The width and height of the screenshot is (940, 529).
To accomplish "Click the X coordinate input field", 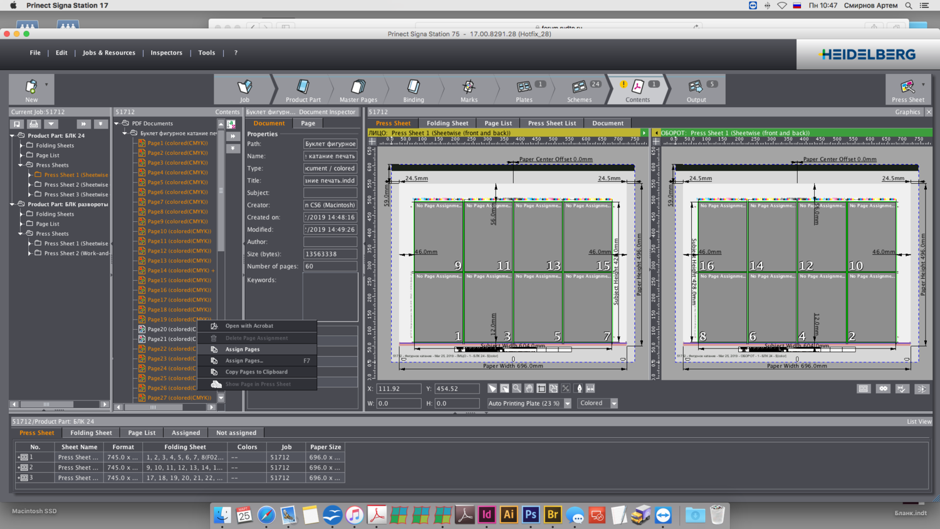I will [x=399, y=389].
